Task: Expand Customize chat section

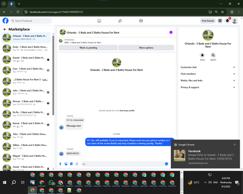Action: pos(208,67)
